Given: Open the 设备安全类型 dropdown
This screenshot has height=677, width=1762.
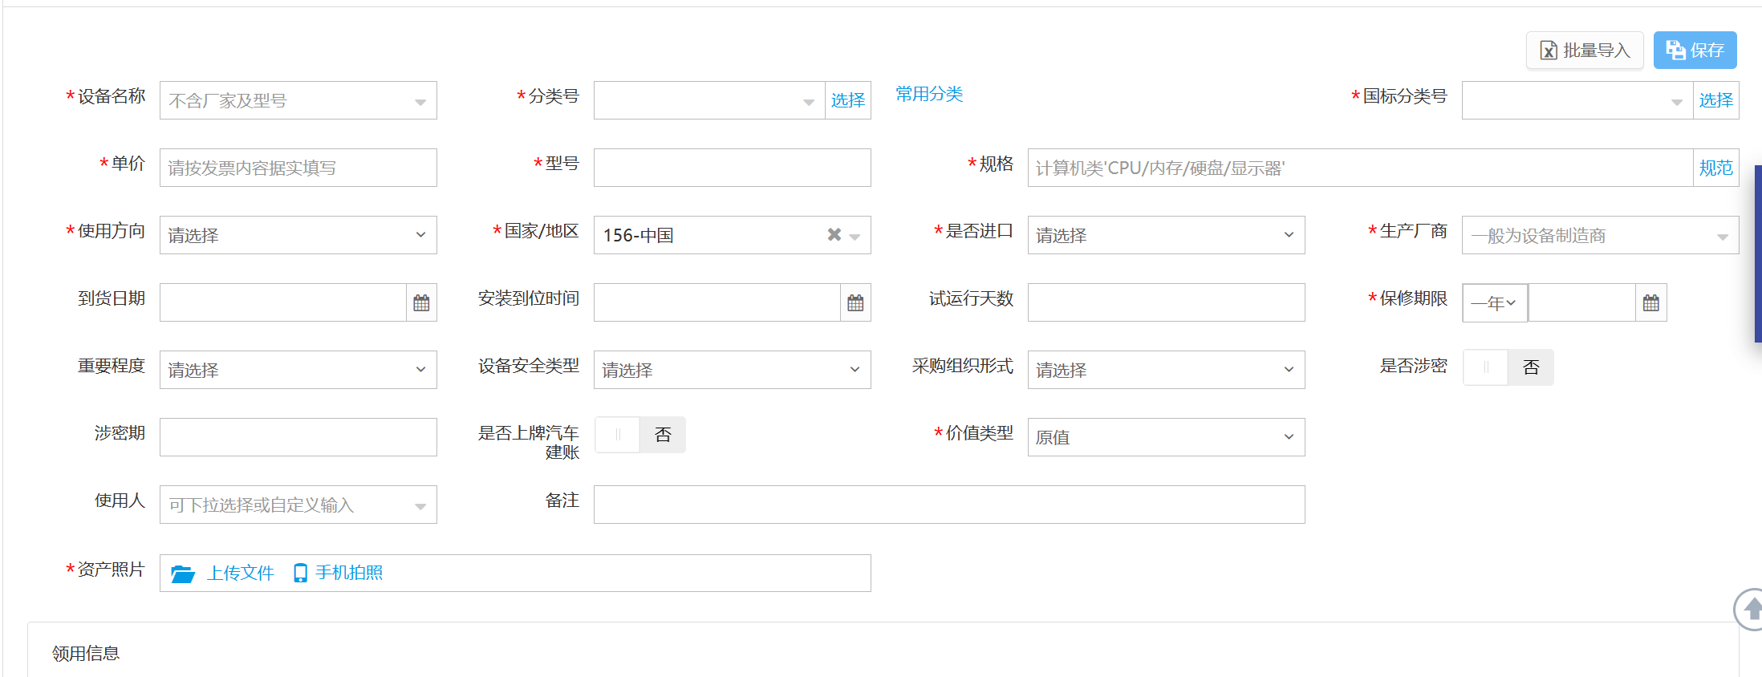Looking at the screenshot, I should (732, 370).
